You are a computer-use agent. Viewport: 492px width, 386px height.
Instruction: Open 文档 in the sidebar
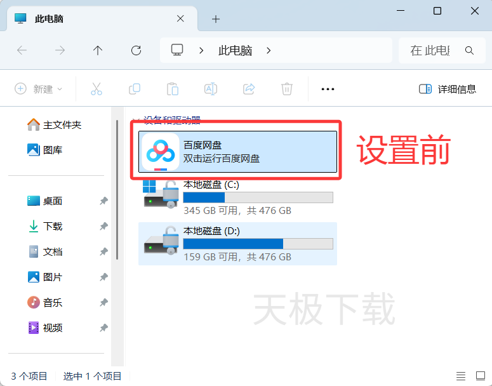click(x=44, y=251)
